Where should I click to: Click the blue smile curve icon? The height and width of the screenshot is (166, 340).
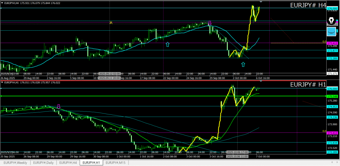click(331, 32)
